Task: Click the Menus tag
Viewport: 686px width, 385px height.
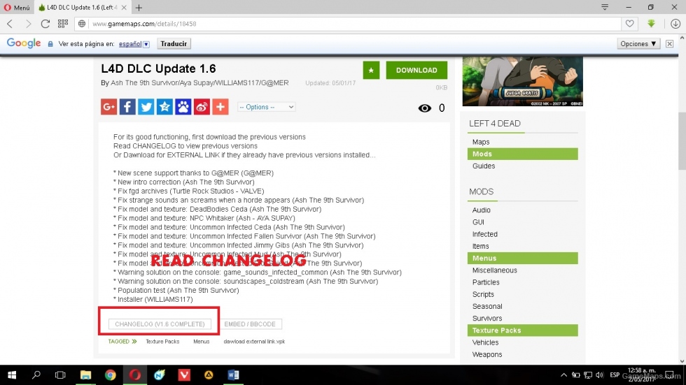Action: [202, 342]
